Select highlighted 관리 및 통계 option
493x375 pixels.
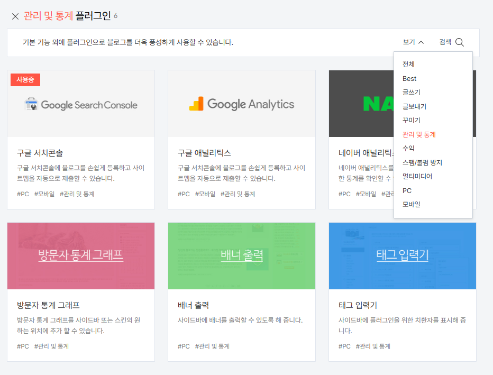tap(419, 134)
